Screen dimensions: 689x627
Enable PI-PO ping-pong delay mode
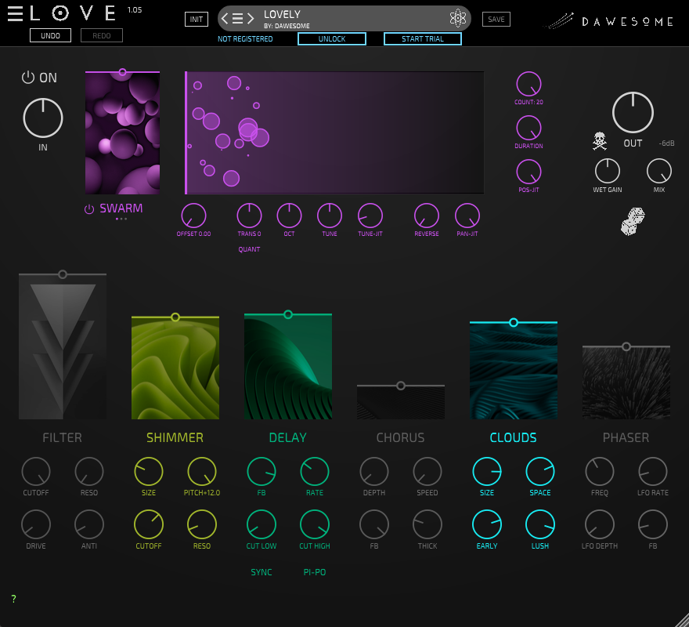pos(315,572)
